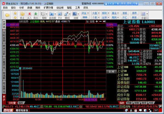The image size is (164, 114).
Task: Switch to the 贡献 tab
Action: tap(129, 103)
